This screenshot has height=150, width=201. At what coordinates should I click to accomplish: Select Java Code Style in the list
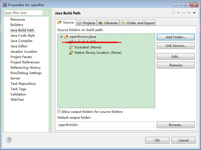[x=23, y=36]
